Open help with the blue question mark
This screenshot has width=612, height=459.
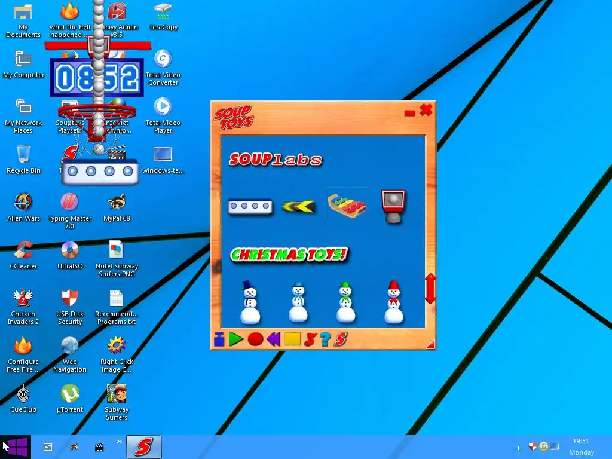click(325, 339)
